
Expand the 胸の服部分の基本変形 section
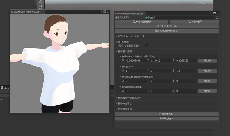(116, 98)
